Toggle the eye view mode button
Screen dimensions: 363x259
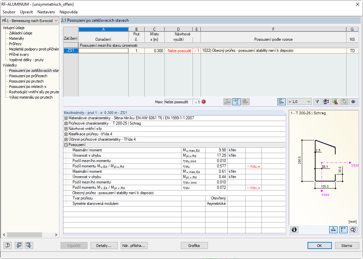coord(353,102)
